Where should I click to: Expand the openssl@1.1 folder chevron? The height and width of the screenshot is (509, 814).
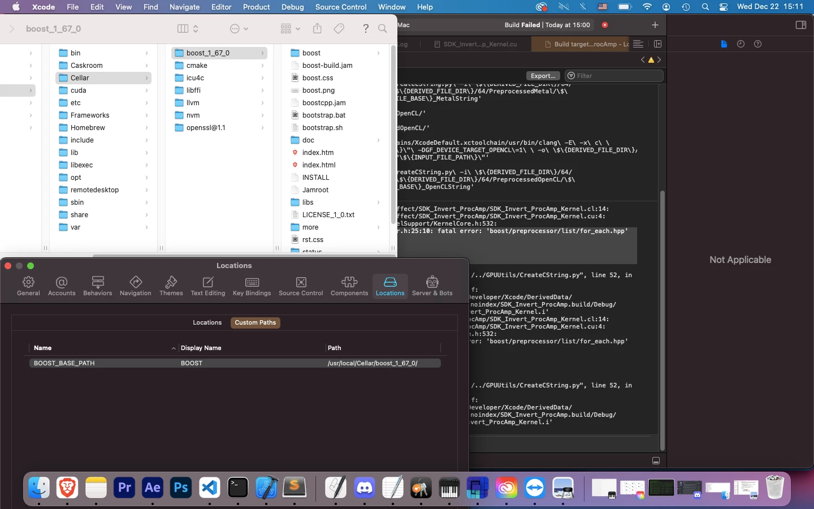pyautogui.click(x=262, y=128)
